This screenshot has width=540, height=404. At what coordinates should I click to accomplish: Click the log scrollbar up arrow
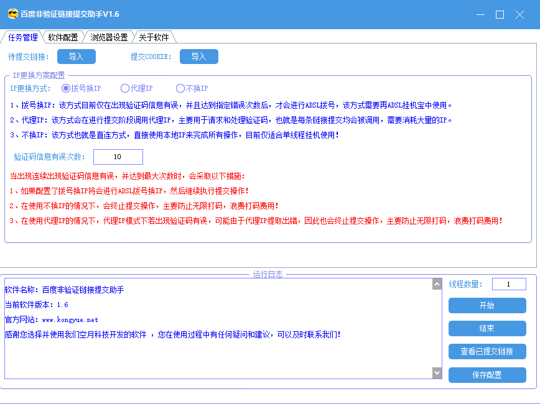pos(437,284)
